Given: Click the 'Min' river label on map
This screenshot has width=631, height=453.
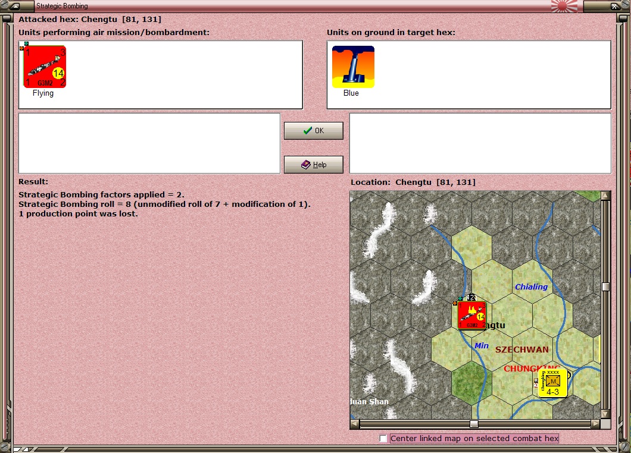Looking at the screenshot, I should pyautogui.click(x=482, y=345).
